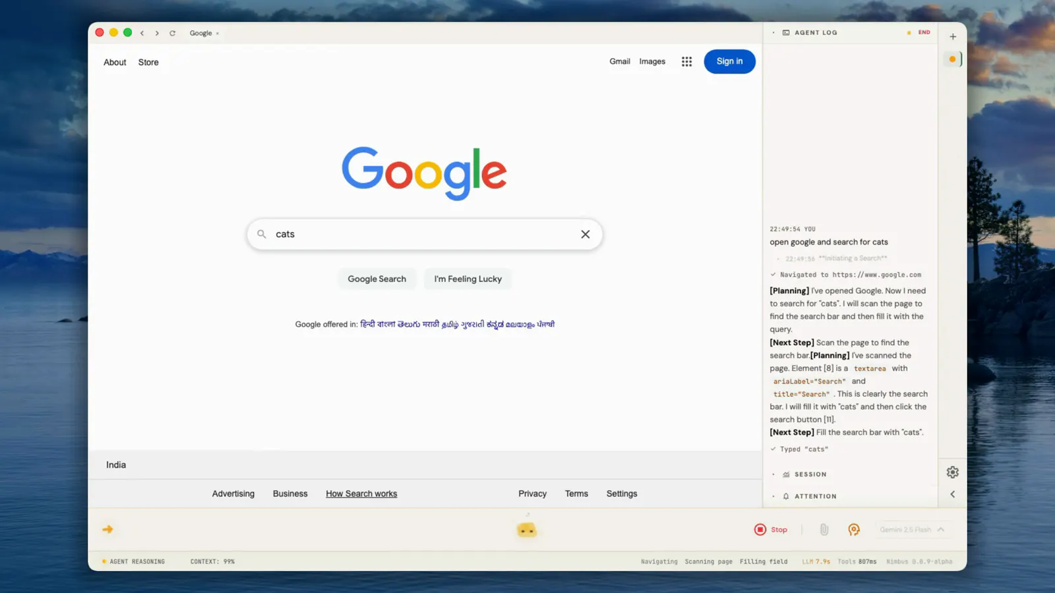Switch to the Google browser tab
The height and width of the screenshot is (593, 1055).
[x=201, y=33]
